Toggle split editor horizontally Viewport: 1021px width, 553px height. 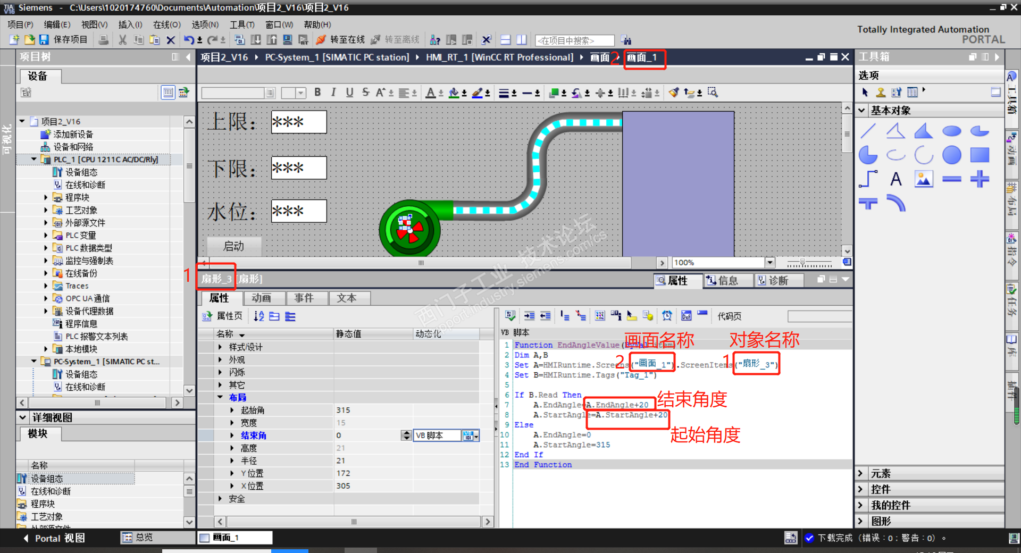click(506, 40)
